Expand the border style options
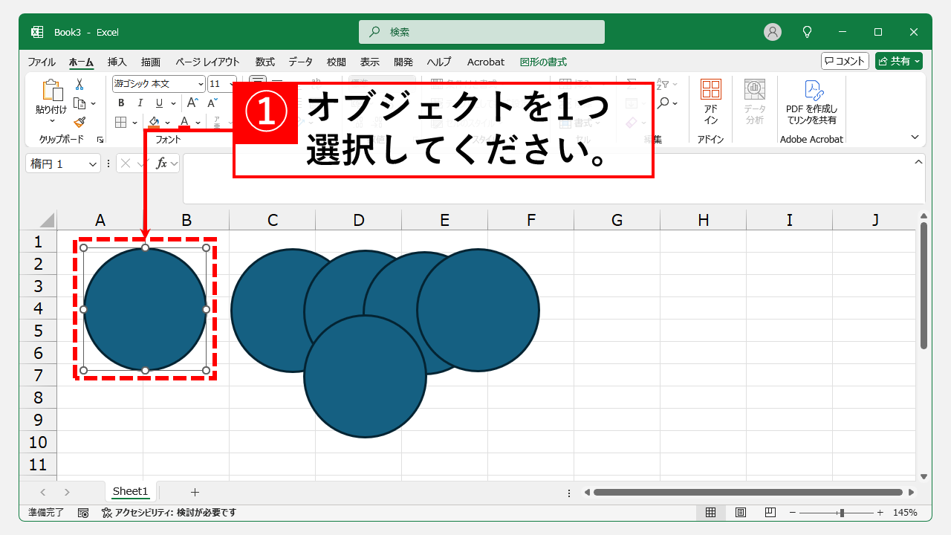 [x=134, y=123]
